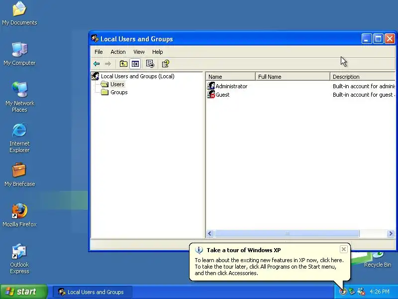The width and height of the screenshot is (398, 299).
Task: Click the horizontal scrollbar right arrow
Action: (391, 233)
